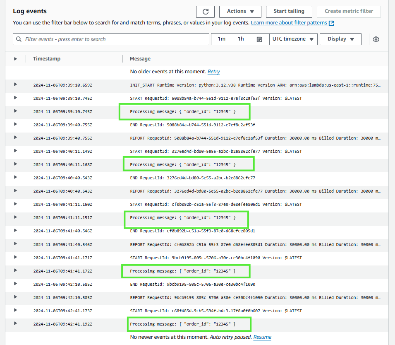Refresh the log events list
This screenshot has height=345, width=395.
(x=206, y=12)
